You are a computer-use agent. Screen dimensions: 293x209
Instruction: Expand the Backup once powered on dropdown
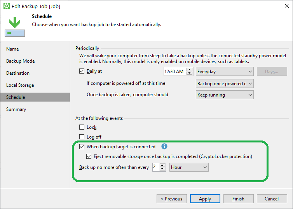point(225,84)
